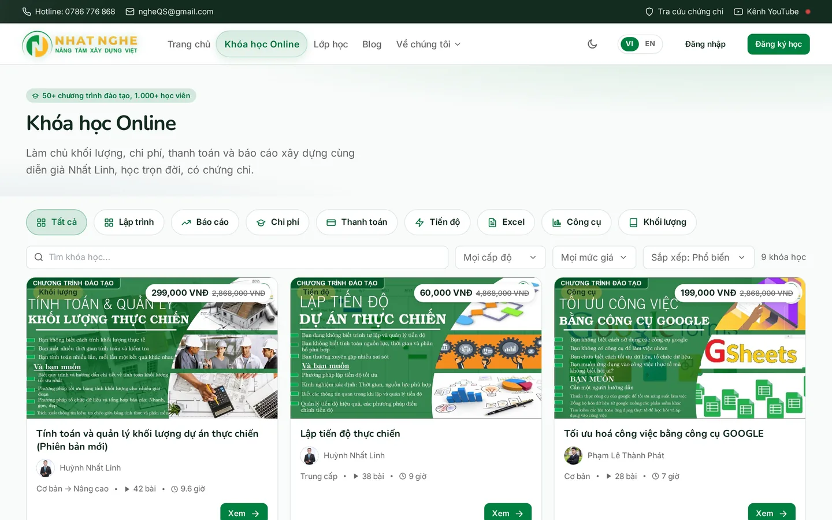Open the Blog page
The width and height of the screenshot is (832, 520).
coord(372,44)
